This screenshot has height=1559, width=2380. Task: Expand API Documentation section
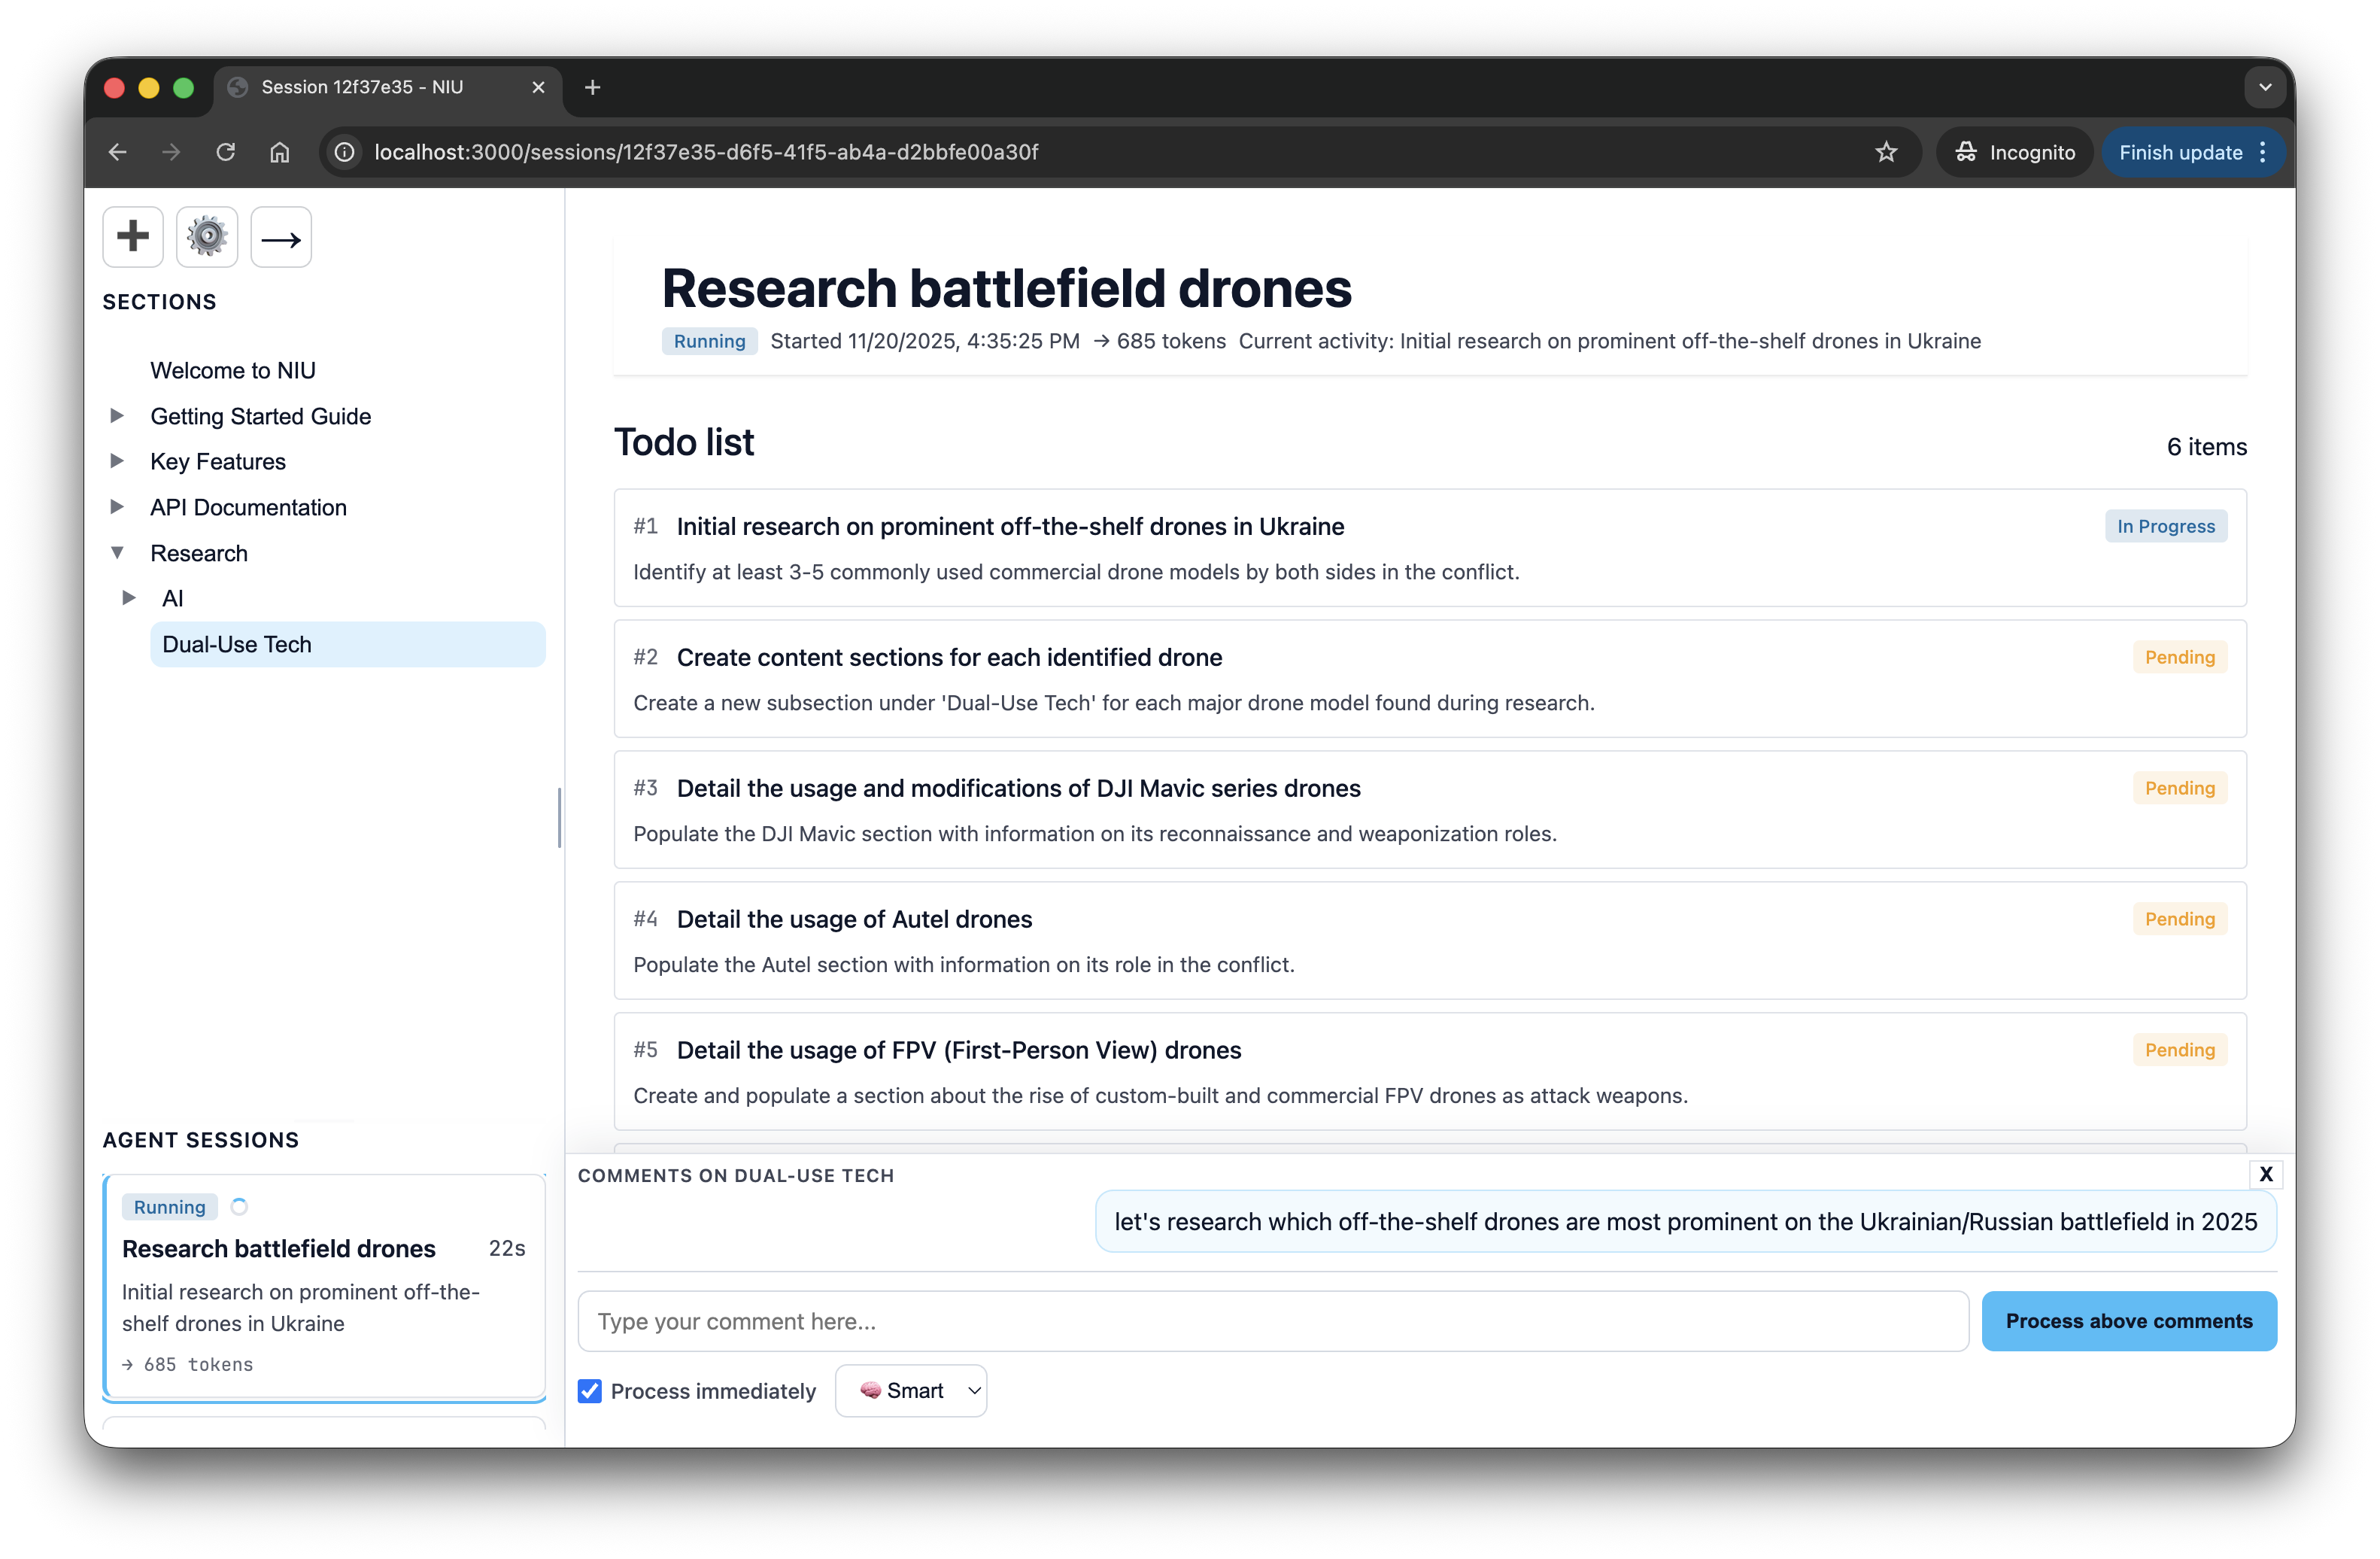pos(117,507)
